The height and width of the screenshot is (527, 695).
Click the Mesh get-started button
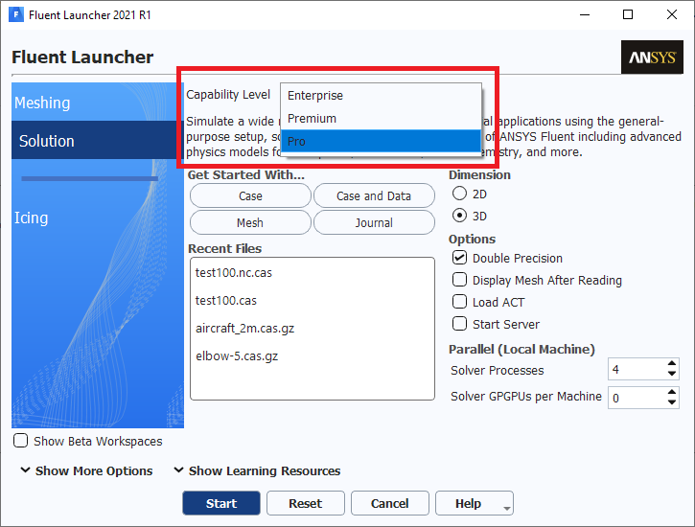point(250,222)
